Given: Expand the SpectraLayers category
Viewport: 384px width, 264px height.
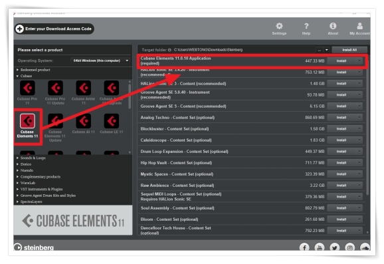Looking at the screenshot, I should coord(17,201).
